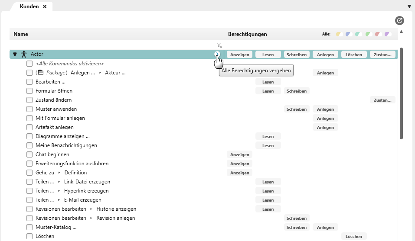415x241 pixels.
Task: Close the Kunden tab
Action: coord(45,6)
